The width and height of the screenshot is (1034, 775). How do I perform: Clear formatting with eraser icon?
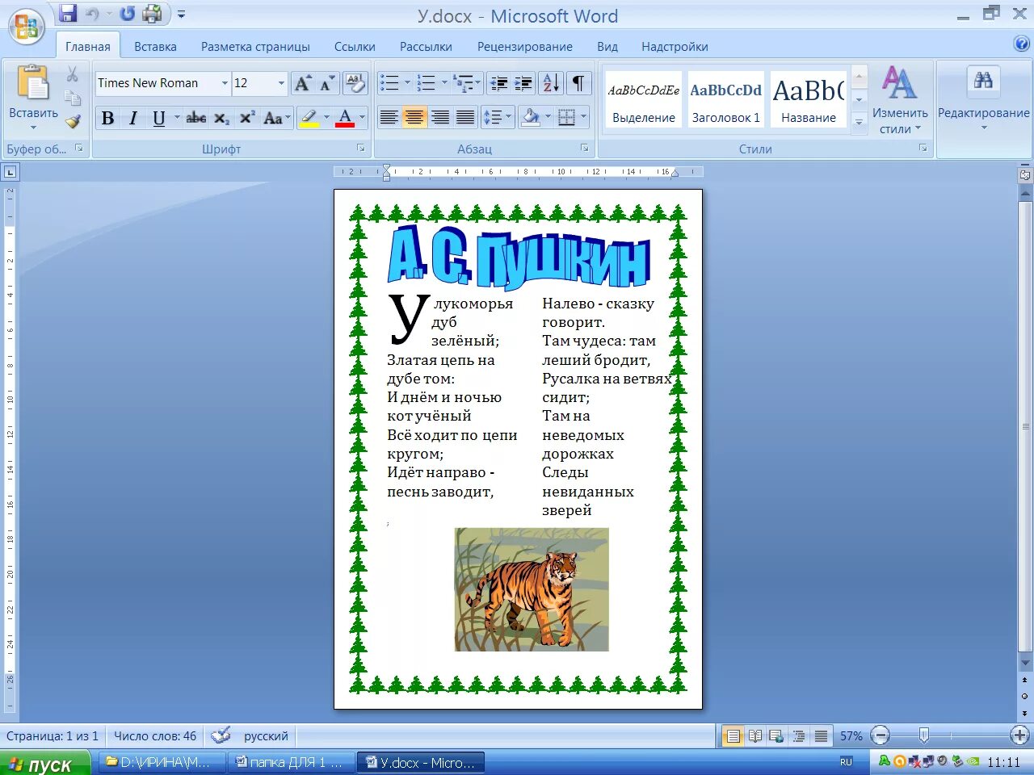tap(355, 83)
